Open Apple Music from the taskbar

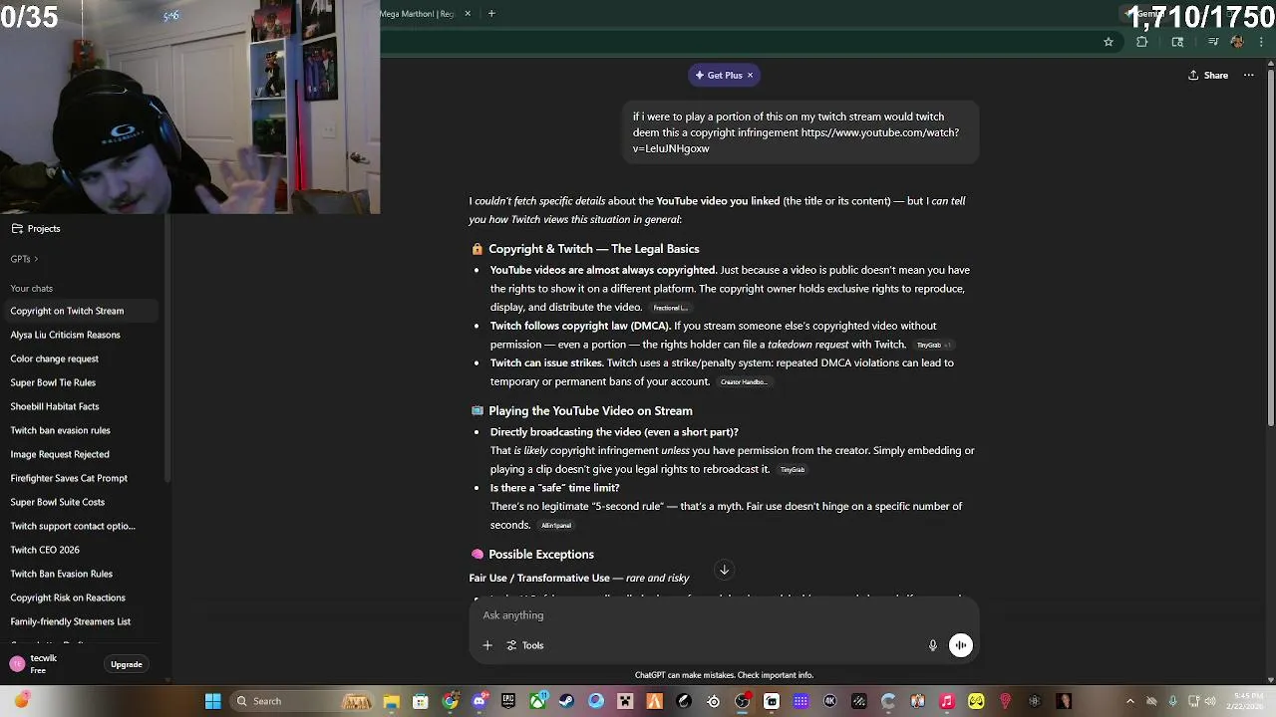tap(947, 701)
